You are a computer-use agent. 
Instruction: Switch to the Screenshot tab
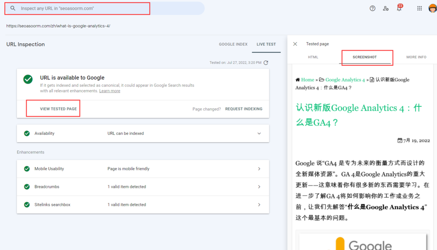pos(364,57)
